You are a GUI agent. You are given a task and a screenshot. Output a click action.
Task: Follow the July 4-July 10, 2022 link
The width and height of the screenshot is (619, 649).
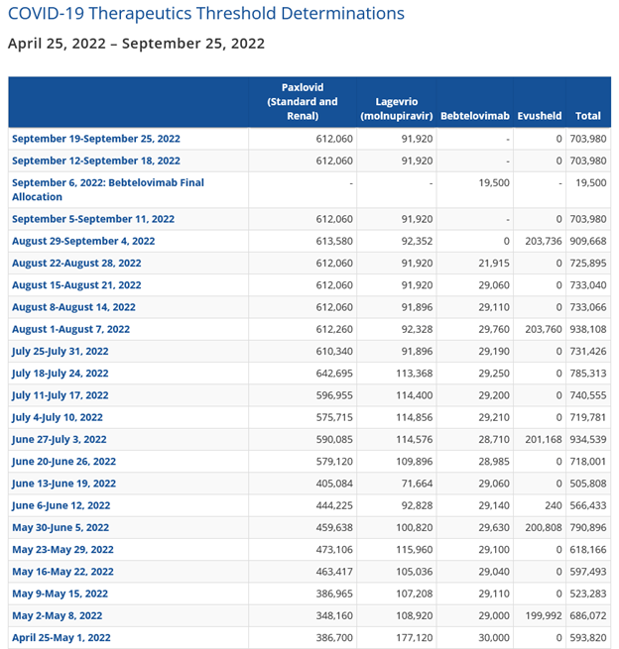point(58,417)
